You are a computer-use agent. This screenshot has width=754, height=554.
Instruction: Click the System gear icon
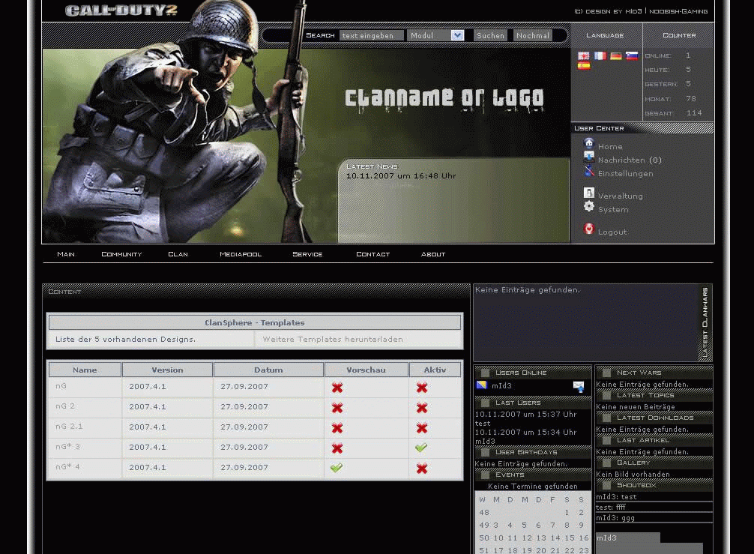pos(588,206)
